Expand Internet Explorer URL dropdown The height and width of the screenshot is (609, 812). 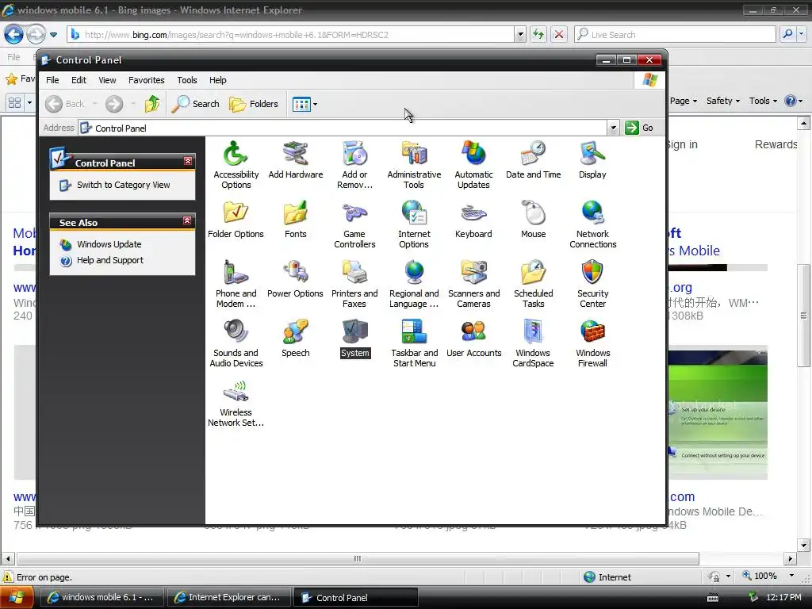pyautogui.click(x=520, y=35)
